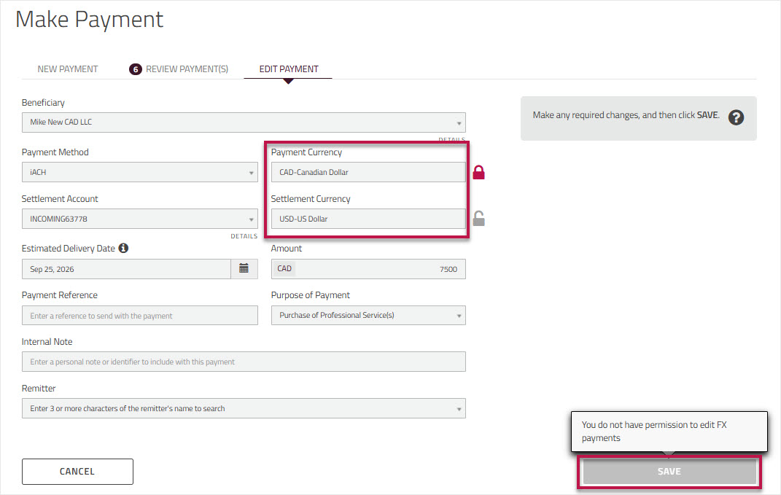Click the help instruction text about SAVE

[x=626, y=115]
